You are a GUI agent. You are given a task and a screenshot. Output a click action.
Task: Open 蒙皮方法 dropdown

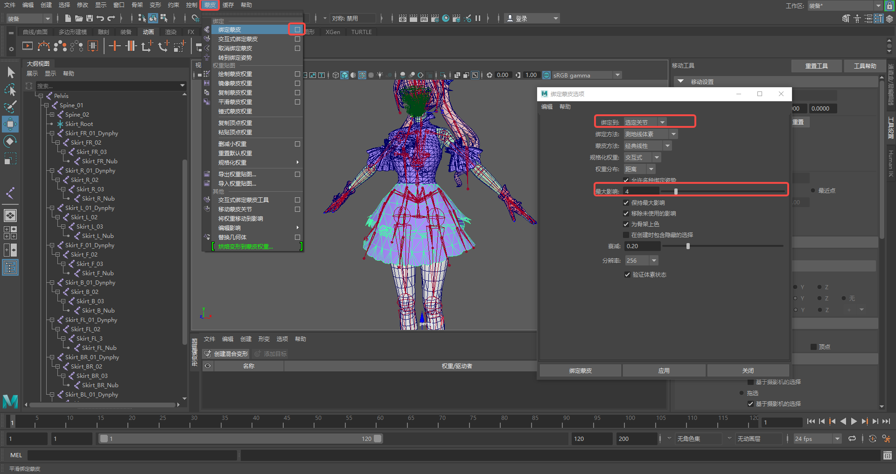[648, 146]
